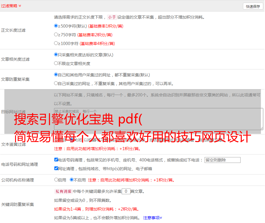This screenshot has width=265, height=223.
Task: Click the 文章防重复采集 row label
Action: (15, 79)
